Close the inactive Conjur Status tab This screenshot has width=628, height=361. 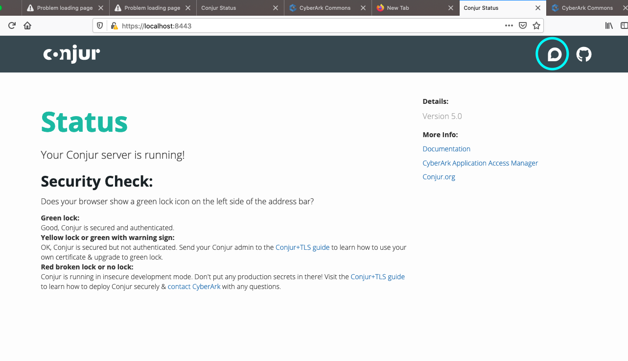pos(276,8)
